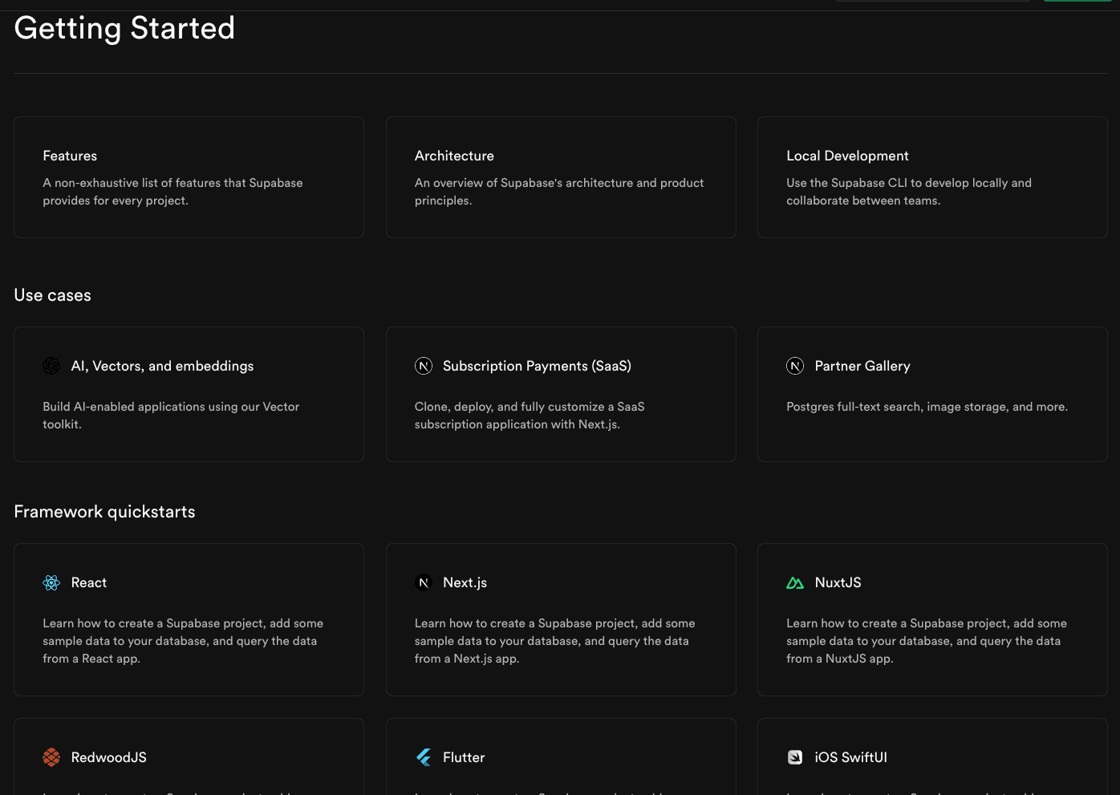1120x795 pixels.
Task: Open the Partner Gallery description text
Action: [927, 407]
